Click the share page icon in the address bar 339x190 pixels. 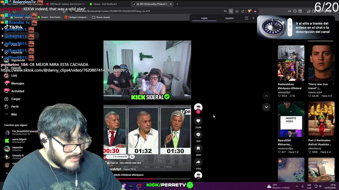pos(243,11)
